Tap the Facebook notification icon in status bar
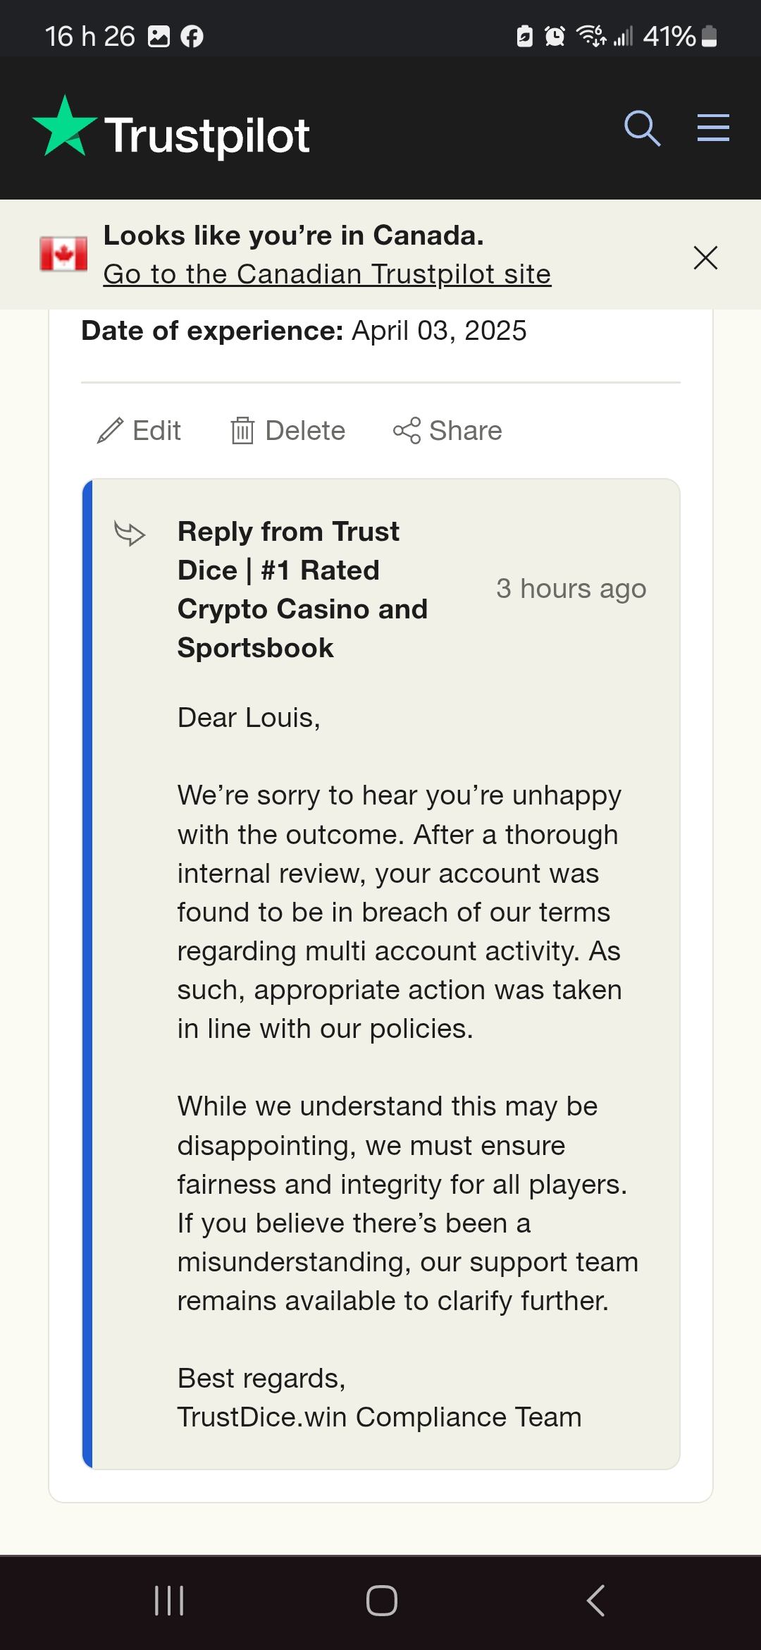This screenshot has width=761, height=1650. coord(192,36)
